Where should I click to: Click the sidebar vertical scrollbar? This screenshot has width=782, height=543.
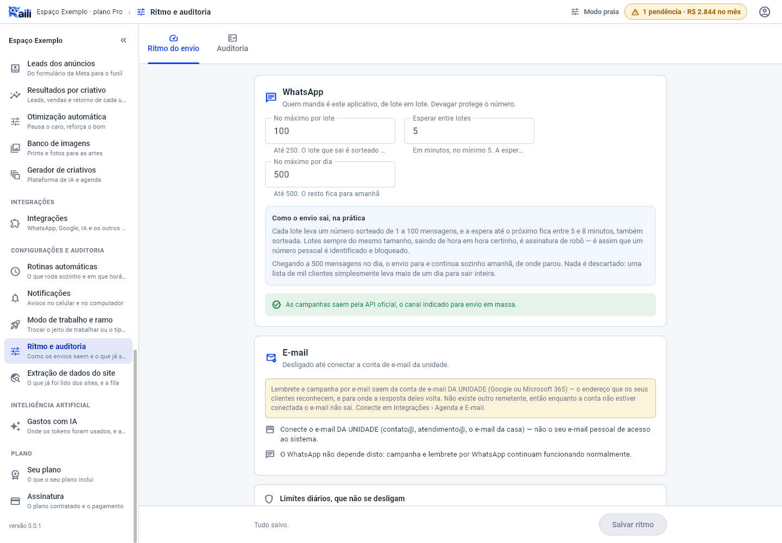point(135,445)
